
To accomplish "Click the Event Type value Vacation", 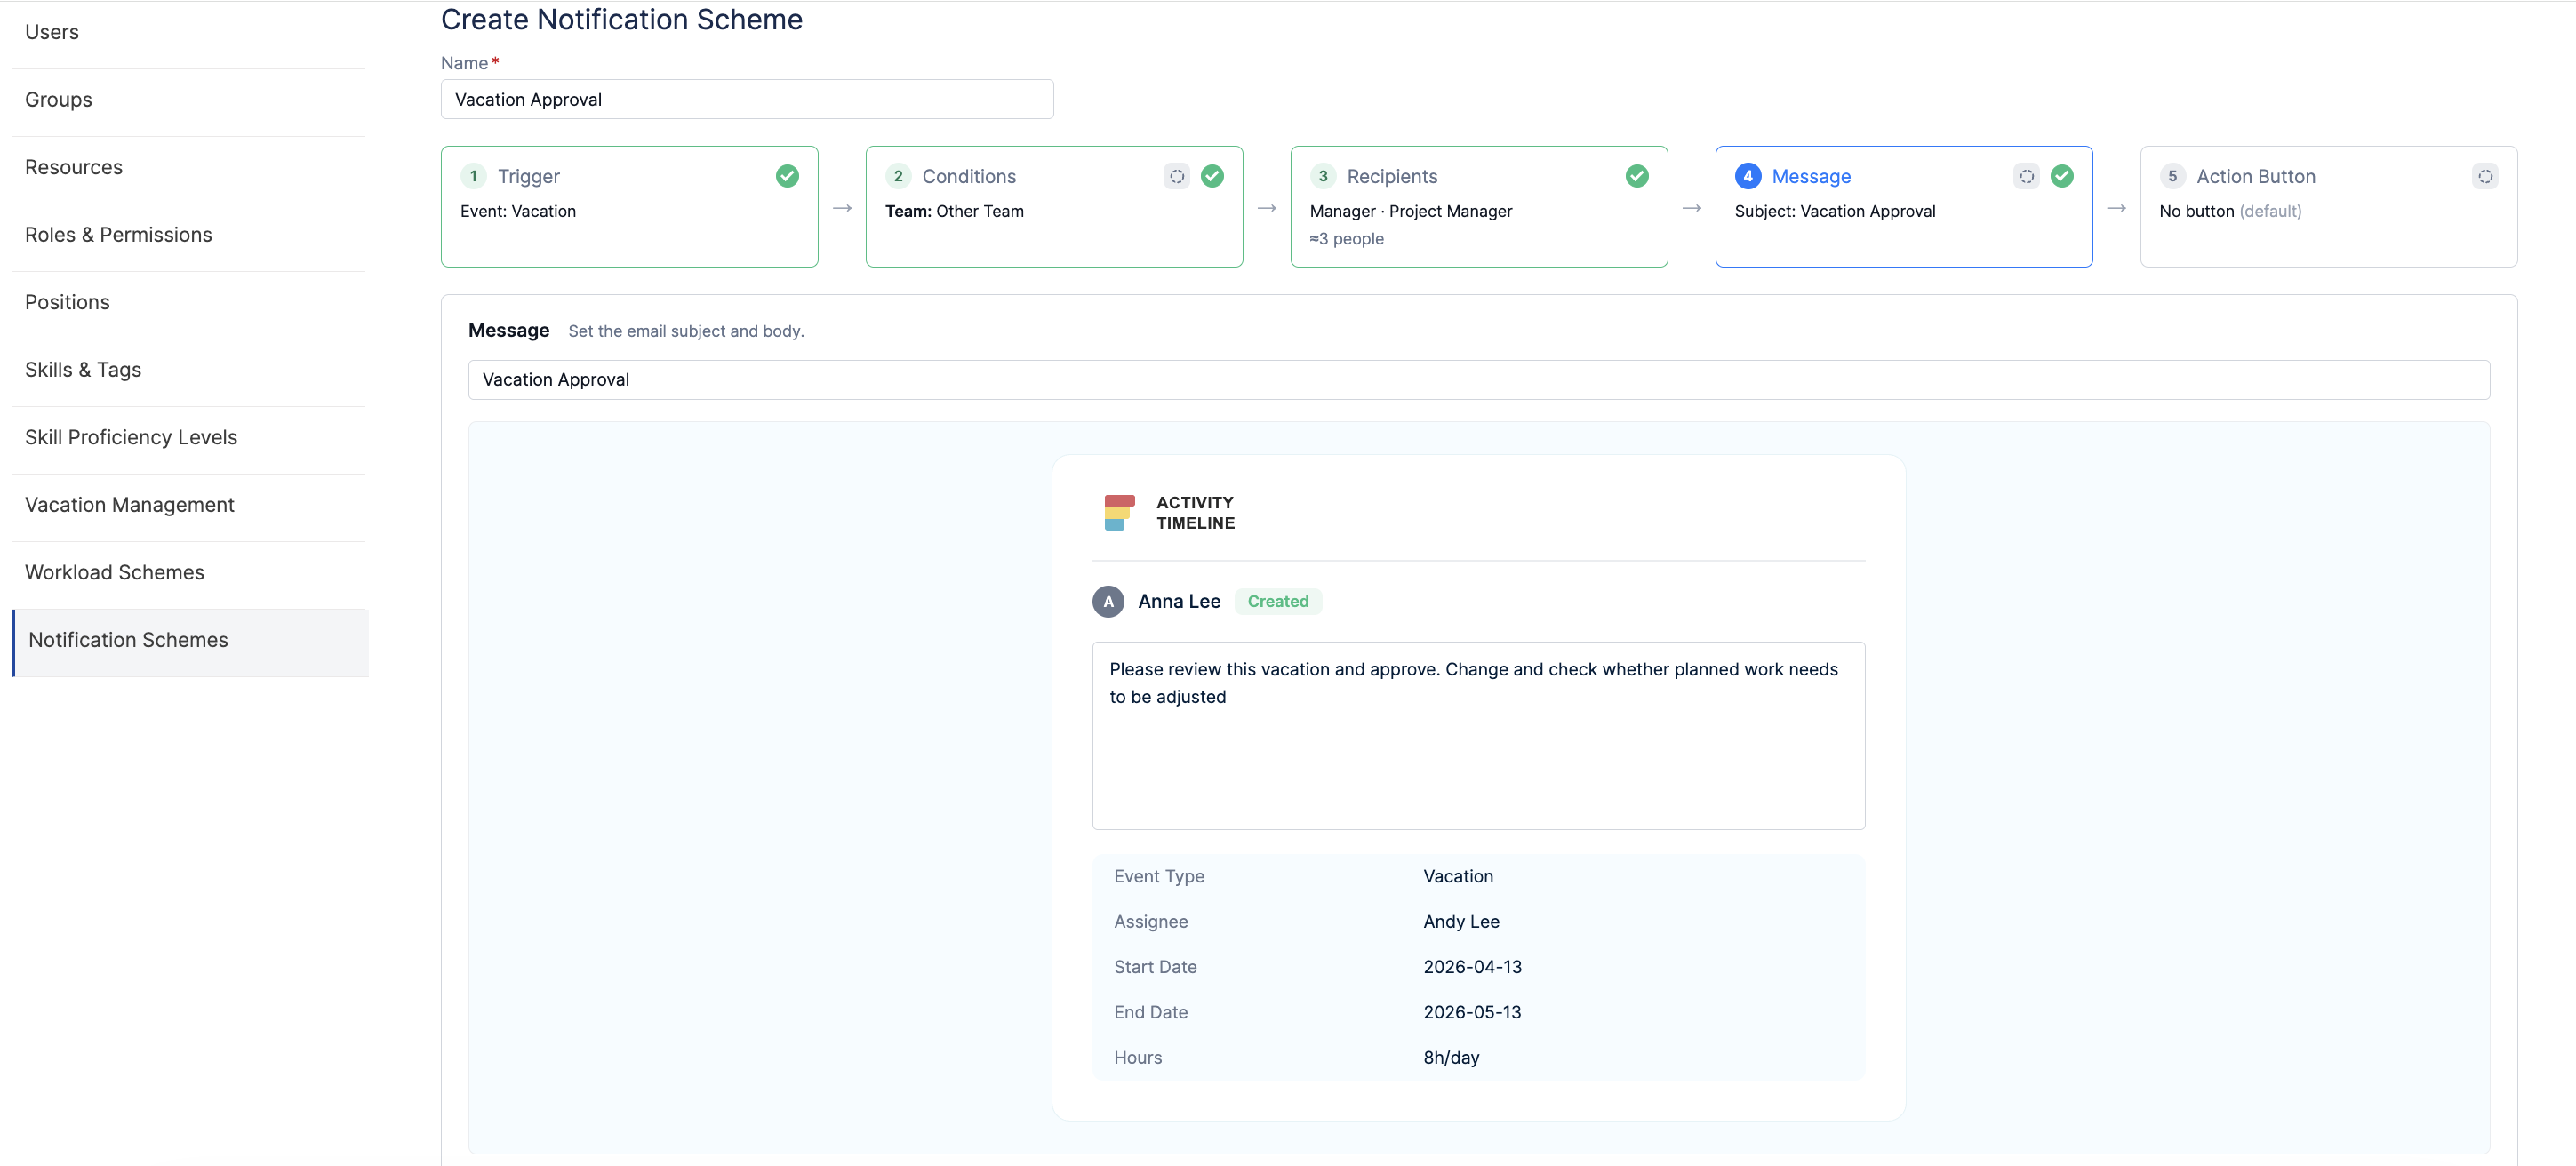I will [x=1458, y=876].
